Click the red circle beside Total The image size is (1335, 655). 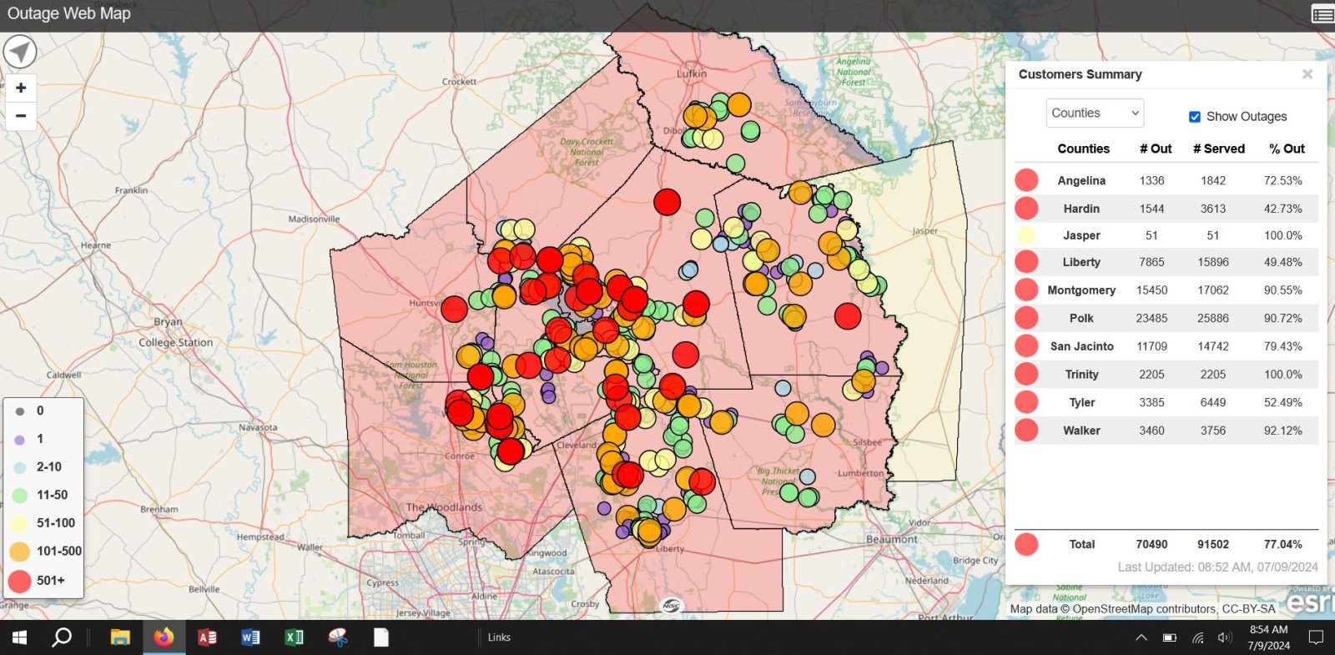1026,544
